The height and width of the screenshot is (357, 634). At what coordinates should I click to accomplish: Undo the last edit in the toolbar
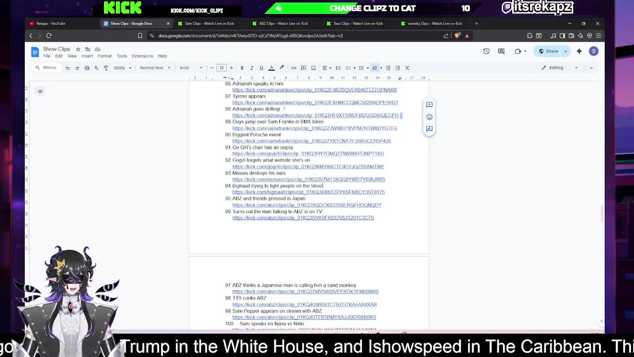pyautogui.click(x=67, y=68)
